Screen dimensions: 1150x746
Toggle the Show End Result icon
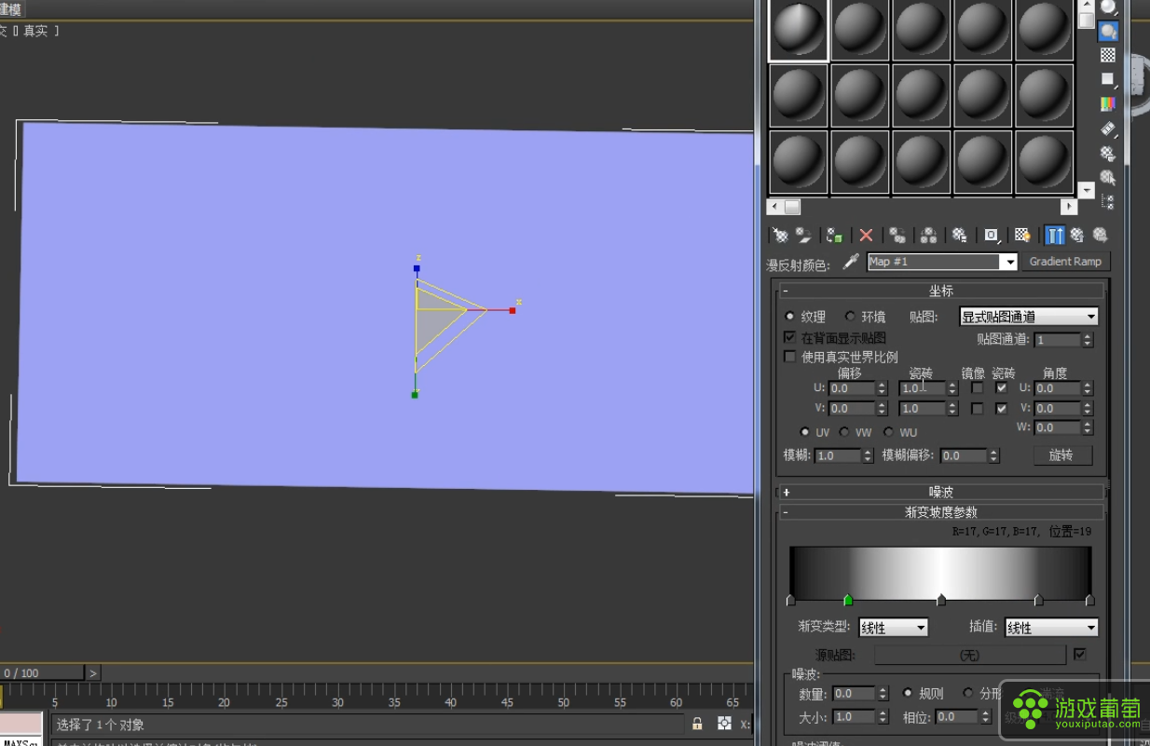coord(1055,236)
